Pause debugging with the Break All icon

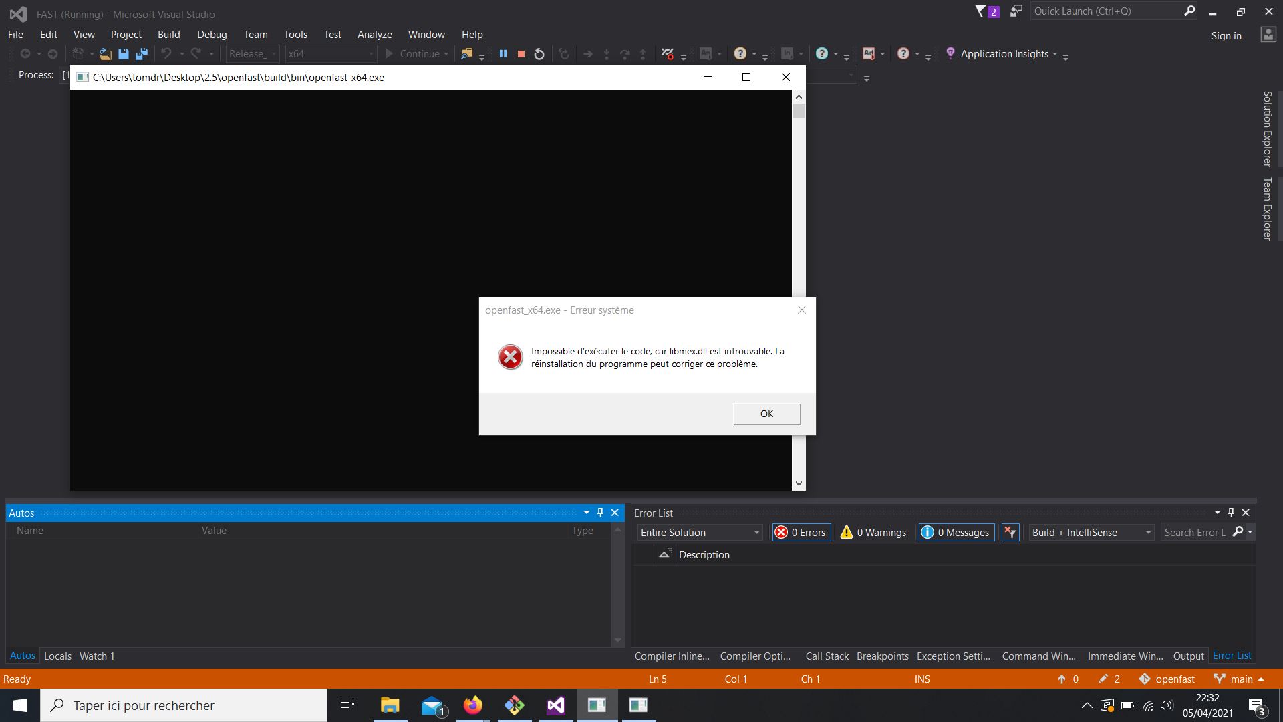(x=503, y=53)
